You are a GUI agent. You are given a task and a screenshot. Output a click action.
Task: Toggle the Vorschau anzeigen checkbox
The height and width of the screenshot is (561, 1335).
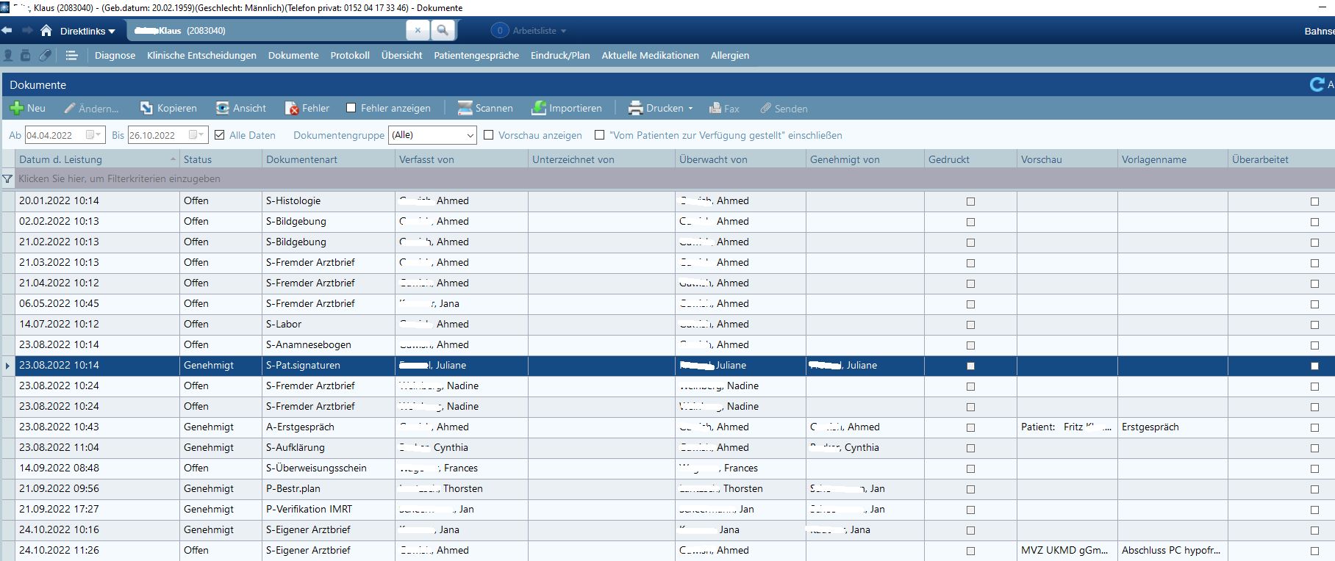click(x=489, y=135)
